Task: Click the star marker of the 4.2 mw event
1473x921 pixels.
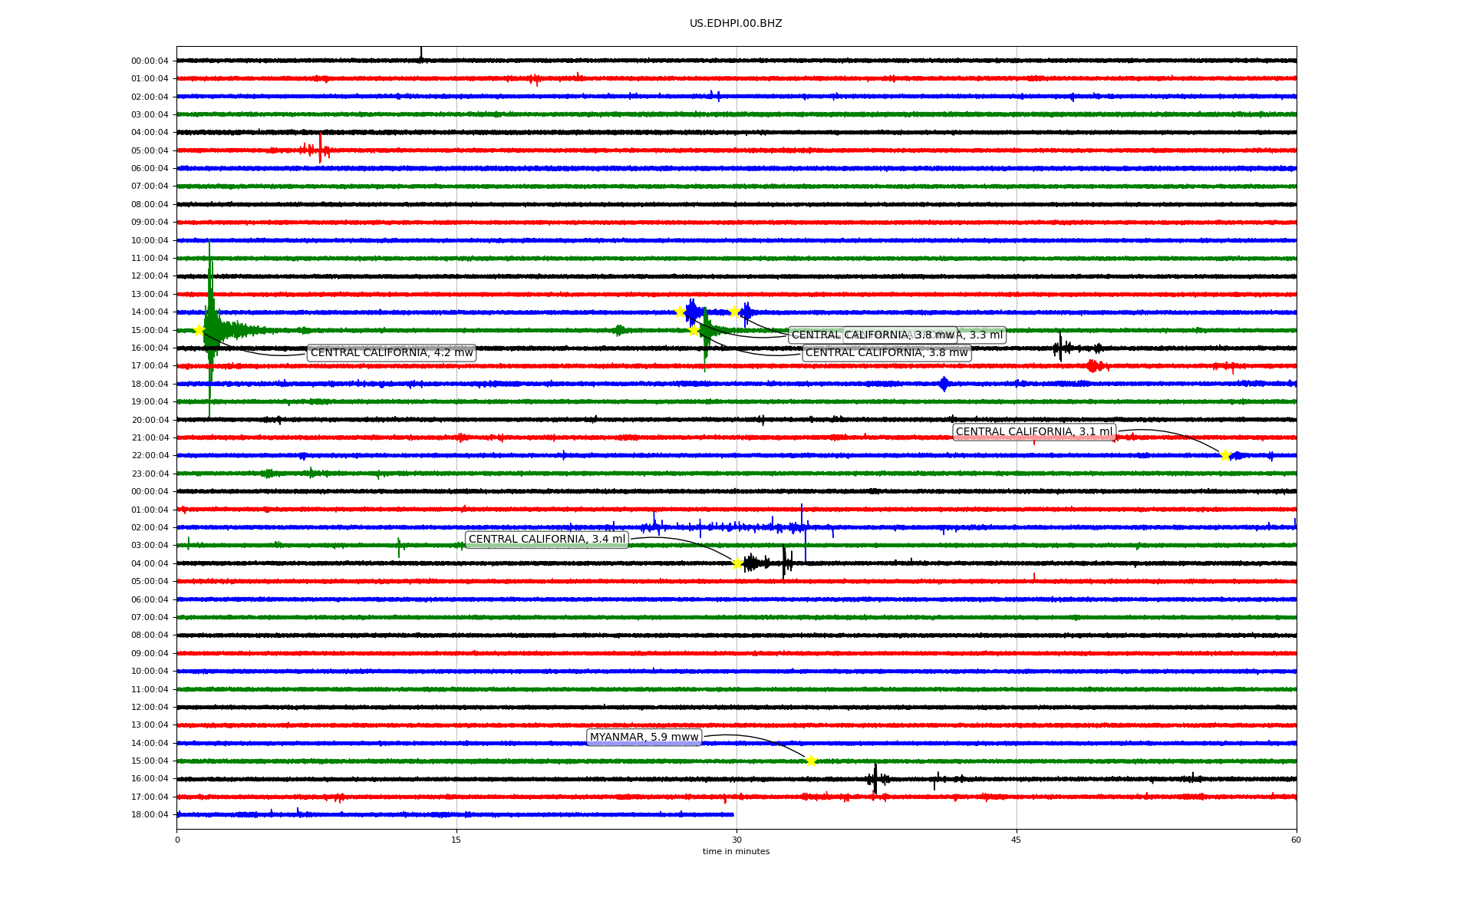Action: point(199,330)
